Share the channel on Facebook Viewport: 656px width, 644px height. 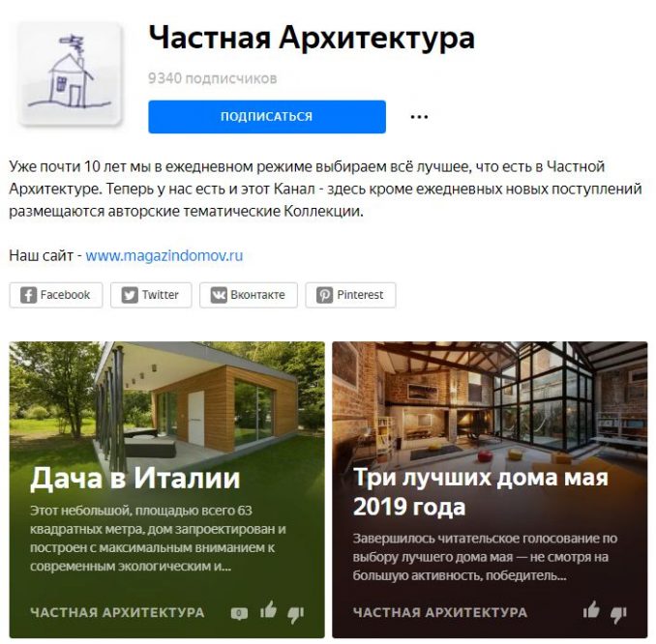tap(56, 295)
